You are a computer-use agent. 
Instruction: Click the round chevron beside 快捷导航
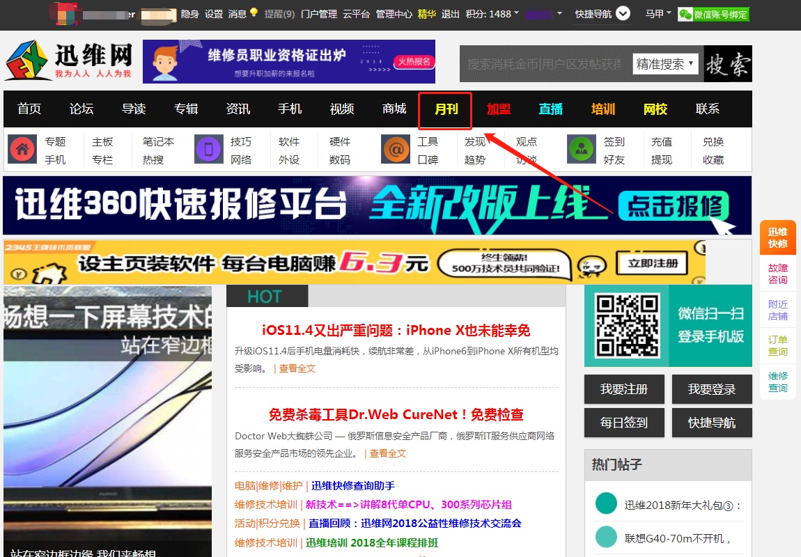623,13
